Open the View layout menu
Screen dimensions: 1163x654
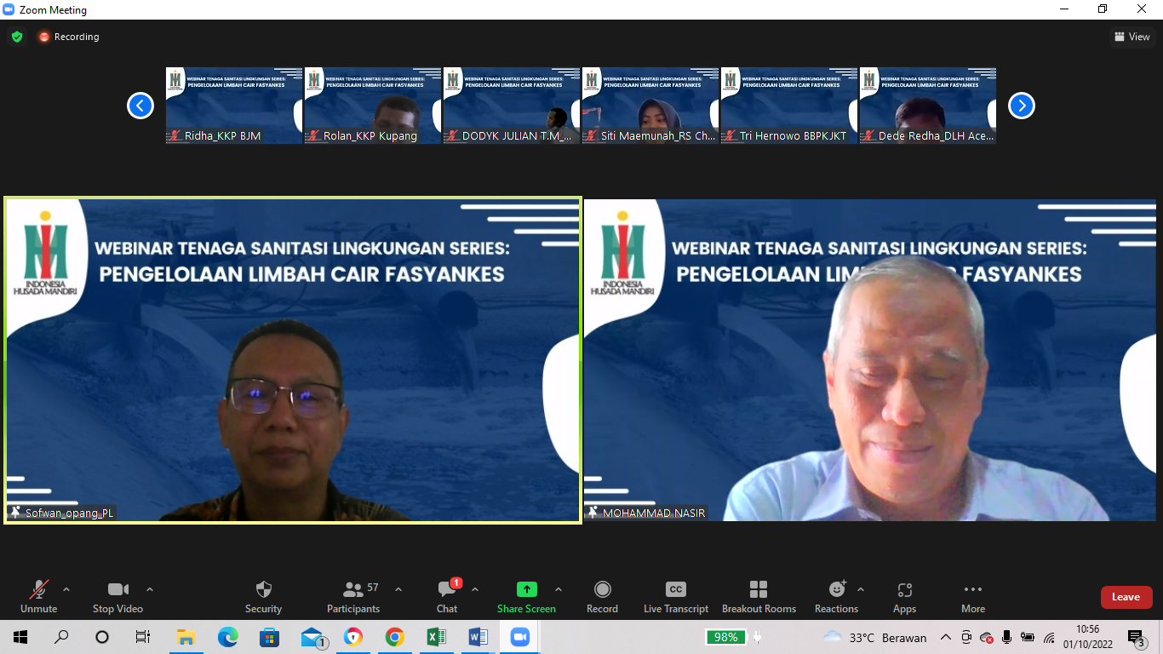click(x=1131, y=37)
